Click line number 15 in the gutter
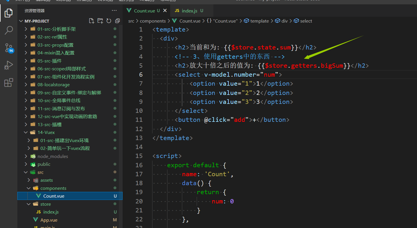This screenshot has height=228, width=417. click(139, 156)
